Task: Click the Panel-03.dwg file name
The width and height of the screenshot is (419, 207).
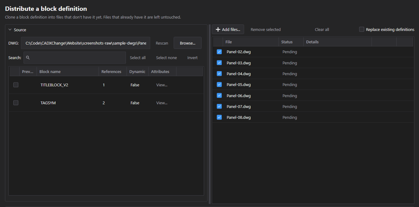Action: pos(238,63)
